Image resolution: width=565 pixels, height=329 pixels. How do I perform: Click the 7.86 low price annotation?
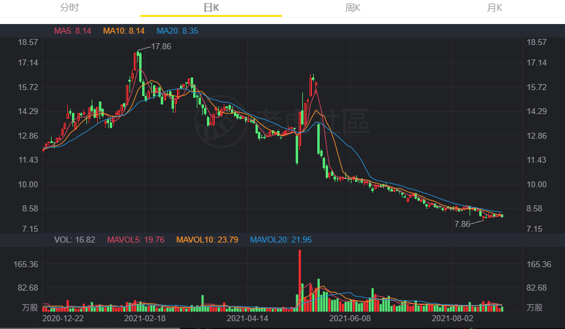(462, 224)
